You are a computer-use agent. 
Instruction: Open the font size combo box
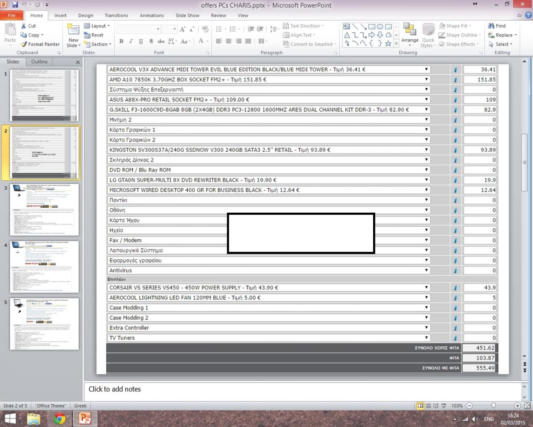pos(169,29)
